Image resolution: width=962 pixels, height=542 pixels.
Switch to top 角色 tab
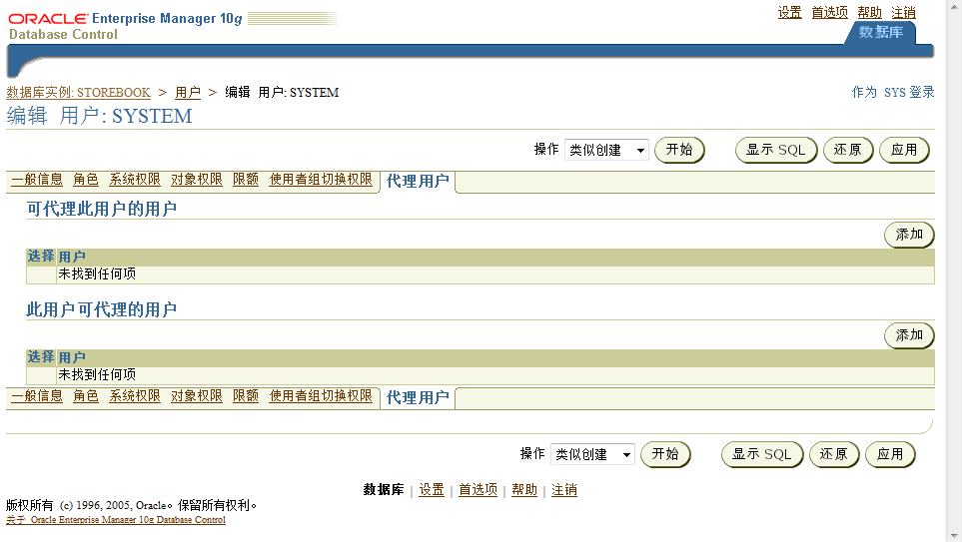[86, 179]
